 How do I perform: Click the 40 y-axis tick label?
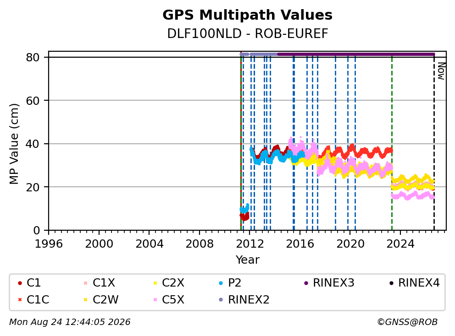click(x=33, y=144)
